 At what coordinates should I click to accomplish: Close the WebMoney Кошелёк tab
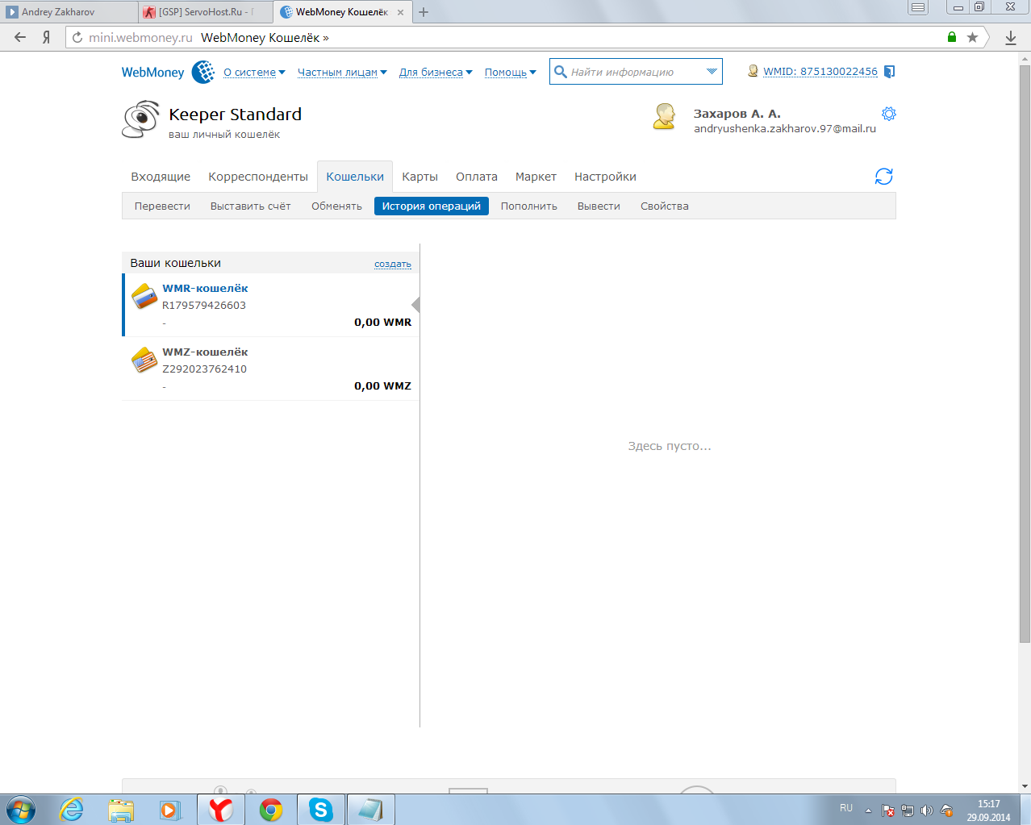[x=401, y=12]
